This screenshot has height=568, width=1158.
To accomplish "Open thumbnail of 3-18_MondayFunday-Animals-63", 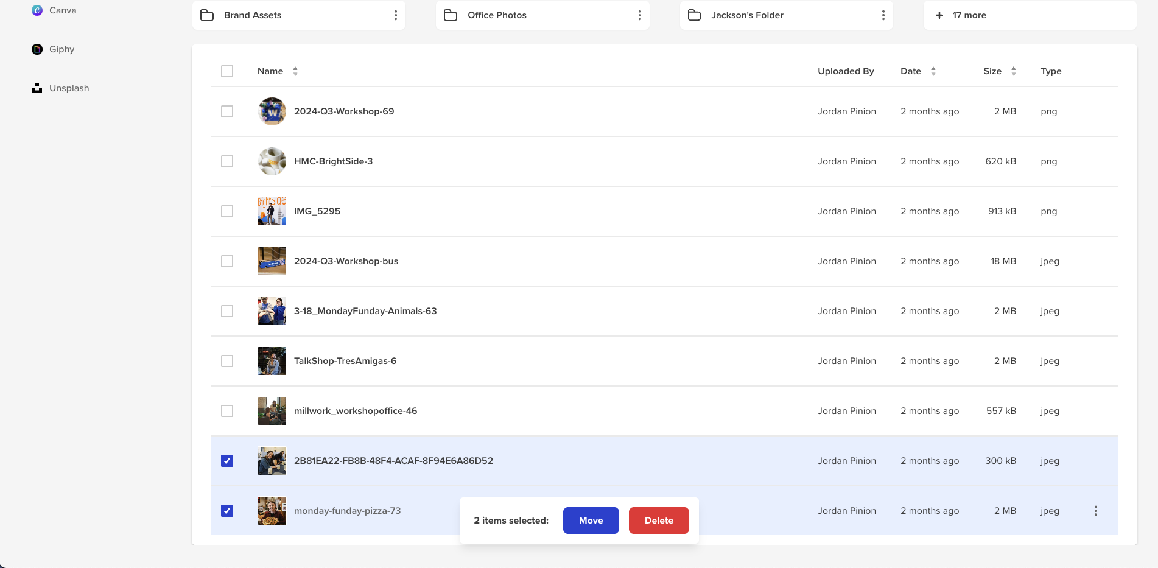I will coord(272,311).
